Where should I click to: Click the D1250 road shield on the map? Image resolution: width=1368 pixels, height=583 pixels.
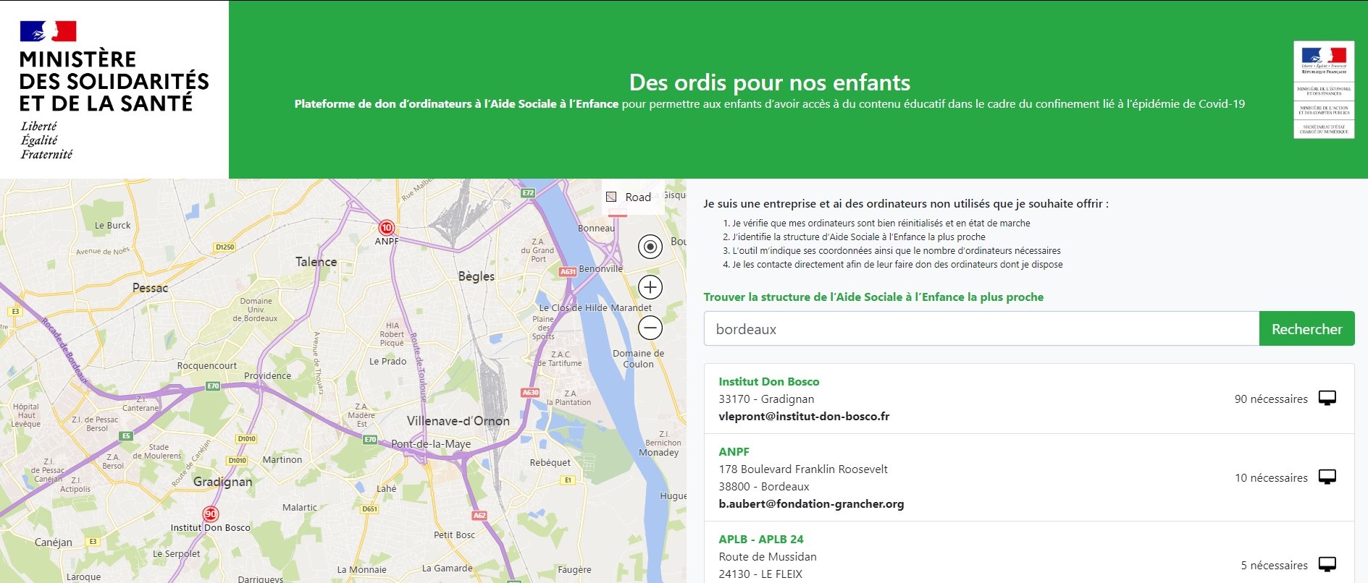tap(225, 247)
